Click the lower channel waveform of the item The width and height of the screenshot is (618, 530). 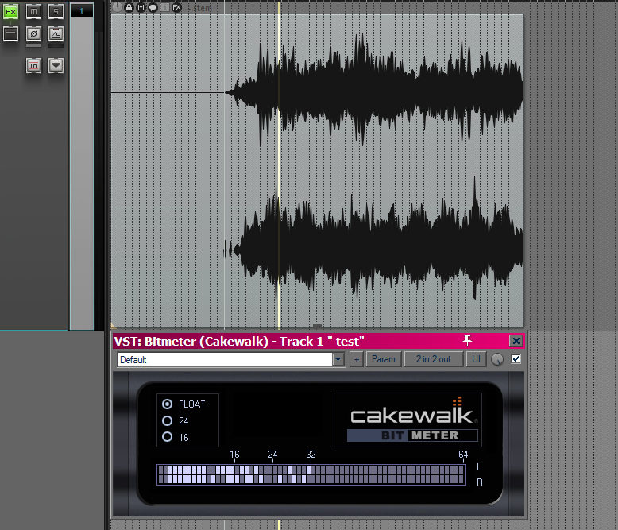tap(317, 250)
